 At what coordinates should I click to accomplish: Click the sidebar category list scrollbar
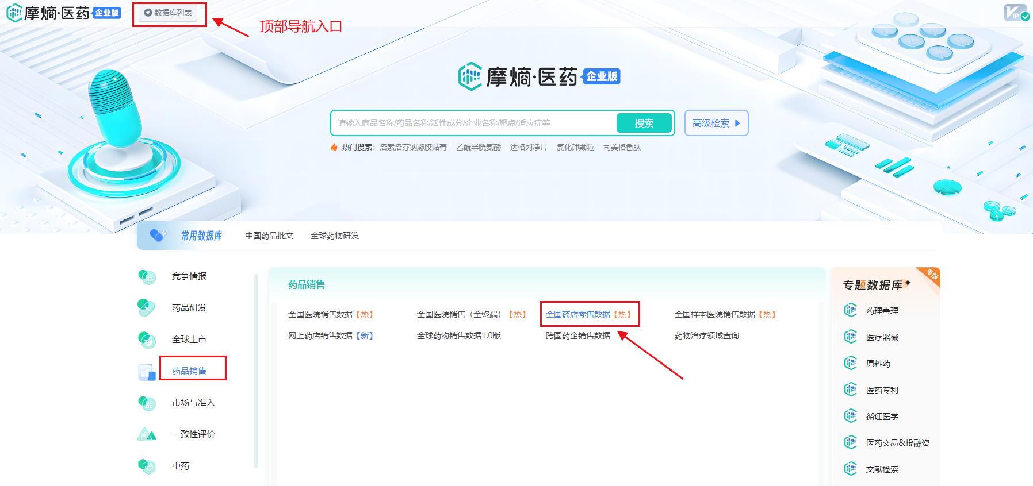tap(256, 371)
